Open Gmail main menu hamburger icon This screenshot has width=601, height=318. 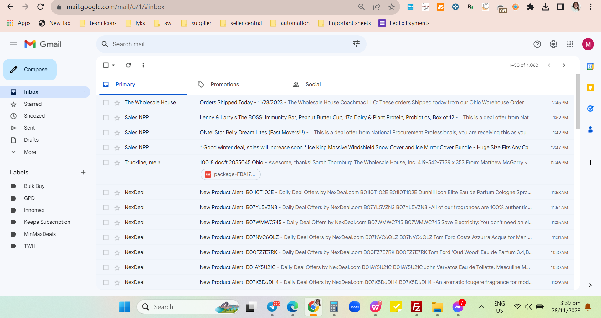tap(13, 44)
